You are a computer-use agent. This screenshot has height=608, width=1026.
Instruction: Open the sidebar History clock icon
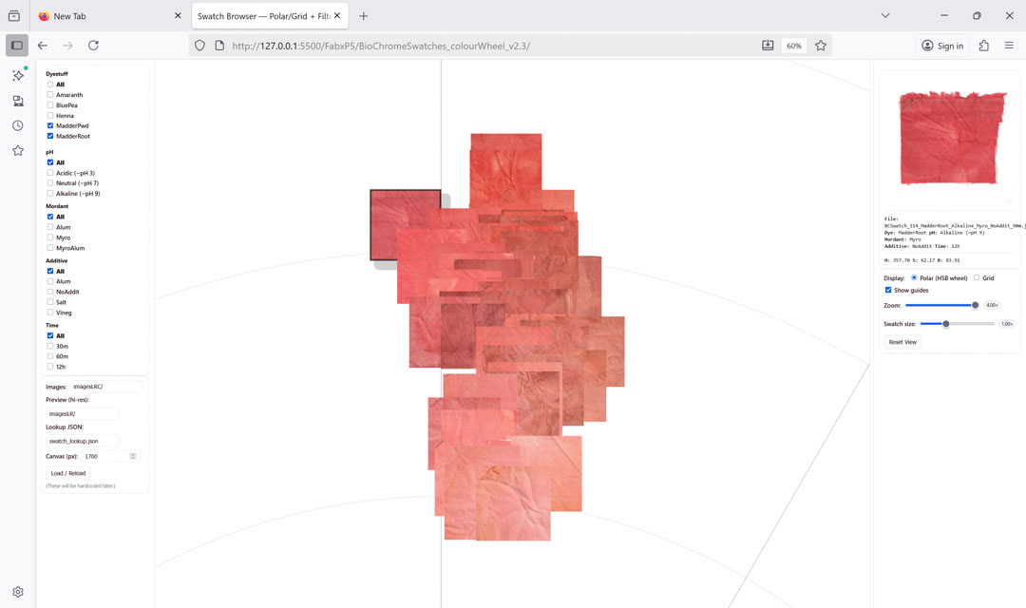17,125
